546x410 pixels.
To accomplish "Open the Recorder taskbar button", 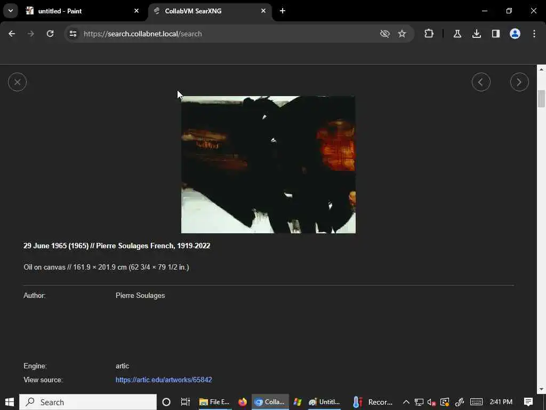I will [373, 402].
